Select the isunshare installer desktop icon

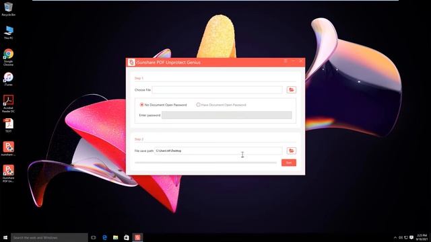[x=9, y=149]
